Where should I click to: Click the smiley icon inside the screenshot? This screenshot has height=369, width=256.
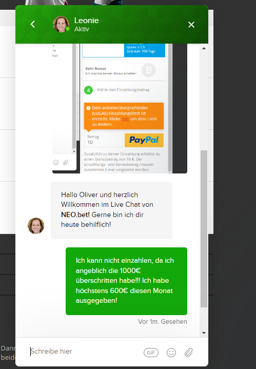56,162
